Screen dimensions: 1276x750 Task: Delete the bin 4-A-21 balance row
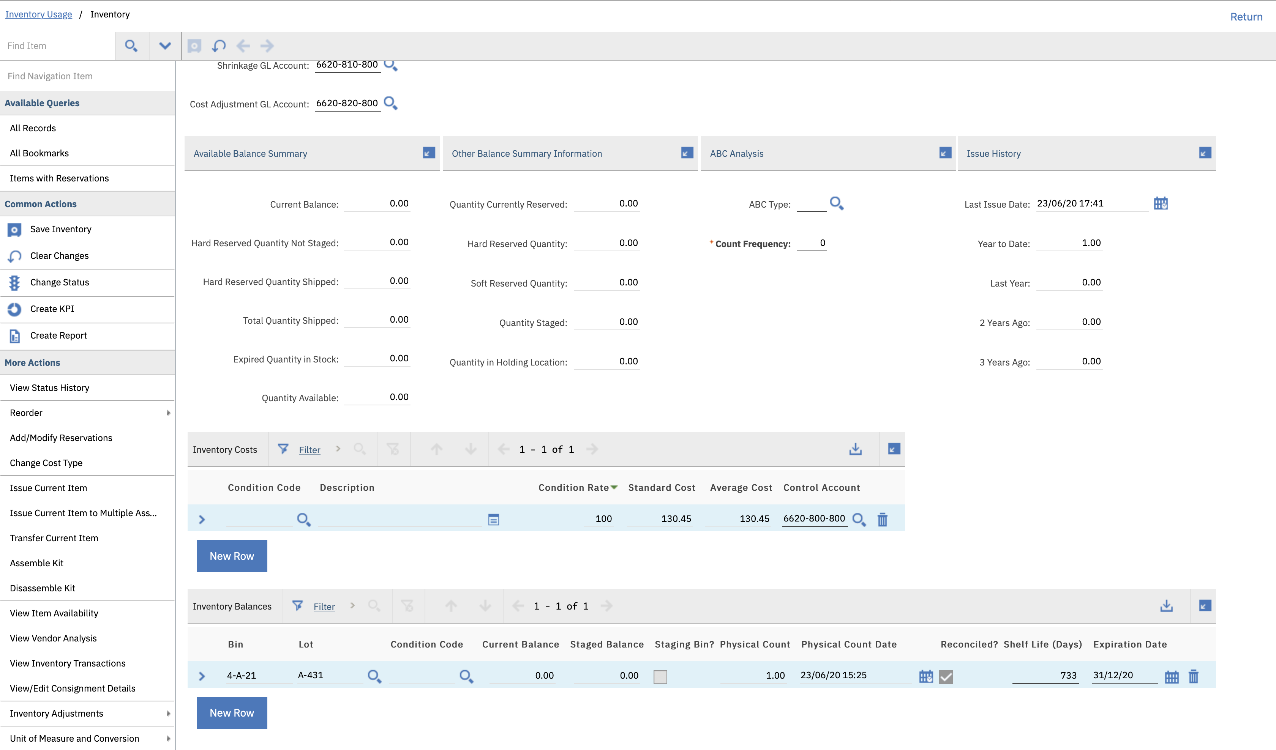pyautogui.click(x=1194, y=676)
